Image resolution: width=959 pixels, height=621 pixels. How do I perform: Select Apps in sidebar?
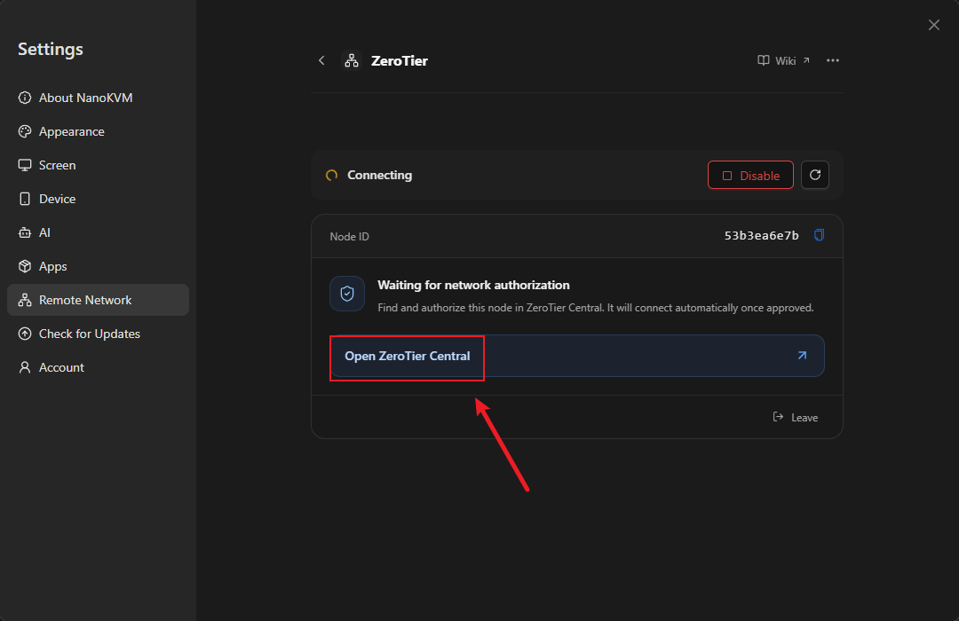click(x=98, y=266)
